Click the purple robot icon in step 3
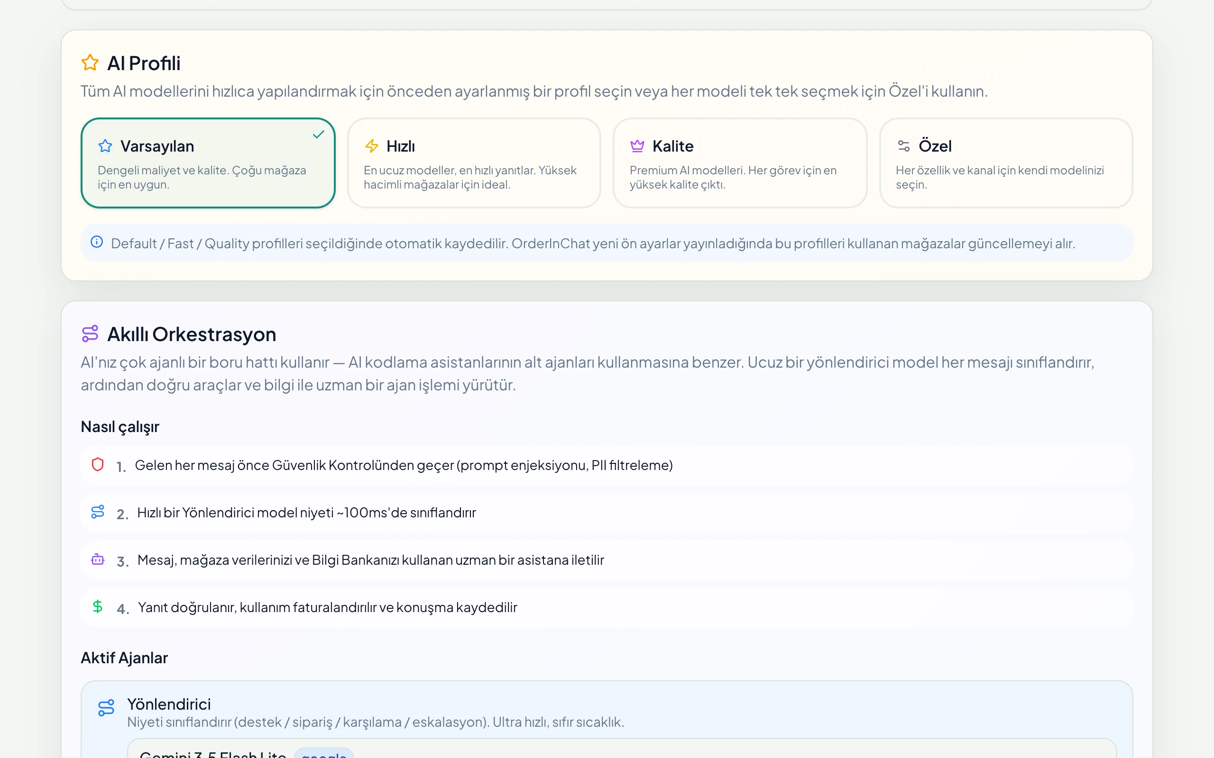 coord(98,559)
